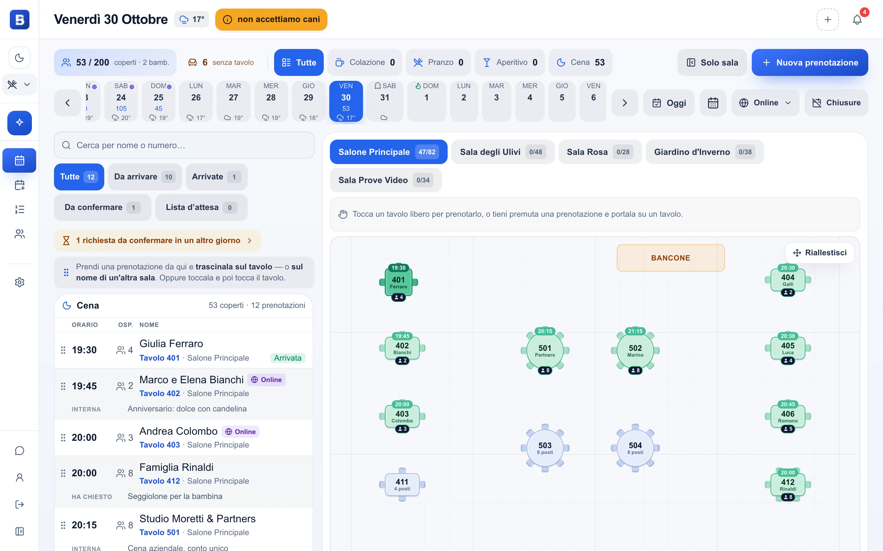
Task: Select the Pranzo service filter
Action: (x=438, y=62)
